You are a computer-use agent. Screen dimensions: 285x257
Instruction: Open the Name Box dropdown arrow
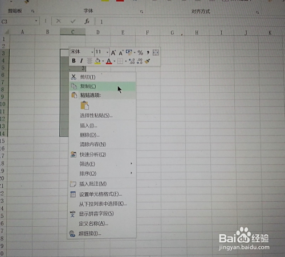coord(36,20)
